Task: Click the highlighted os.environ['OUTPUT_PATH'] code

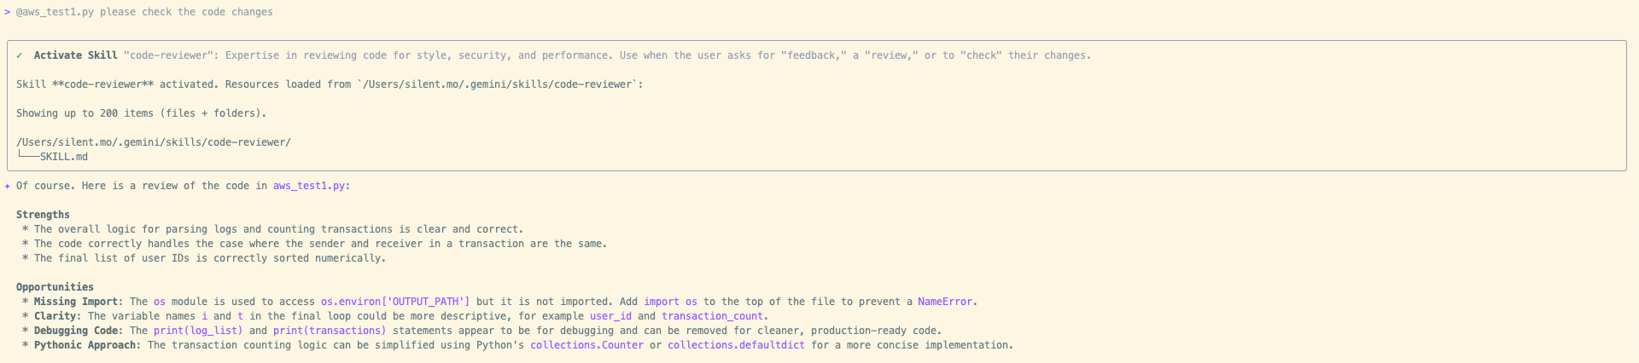Action: pos(395,302)
